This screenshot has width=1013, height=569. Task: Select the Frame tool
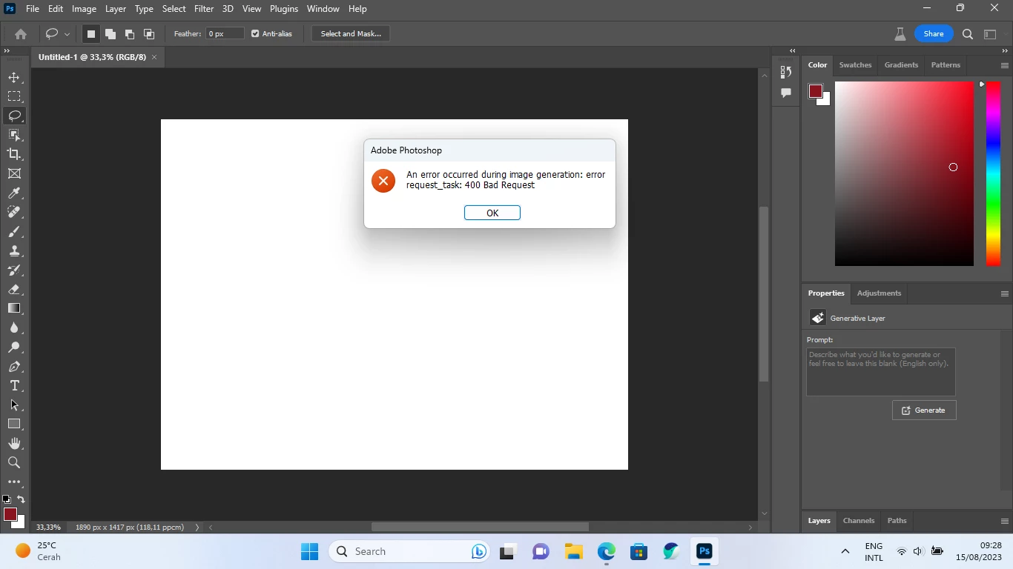pyautogui.click(x=14, y=173)
